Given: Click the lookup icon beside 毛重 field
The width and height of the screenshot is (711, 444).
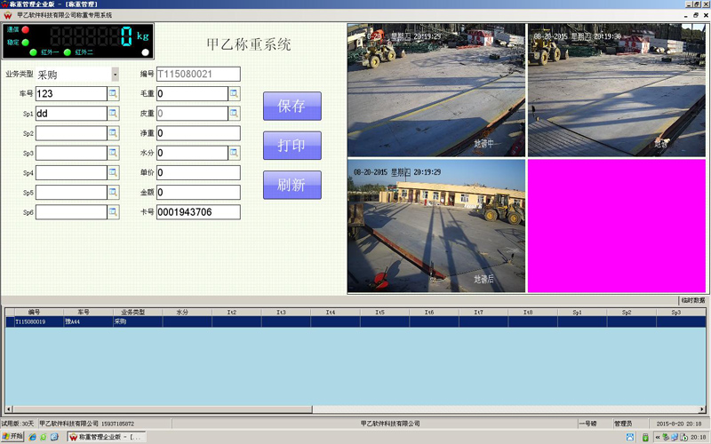Looking at the screenshot, I should 235,93.
